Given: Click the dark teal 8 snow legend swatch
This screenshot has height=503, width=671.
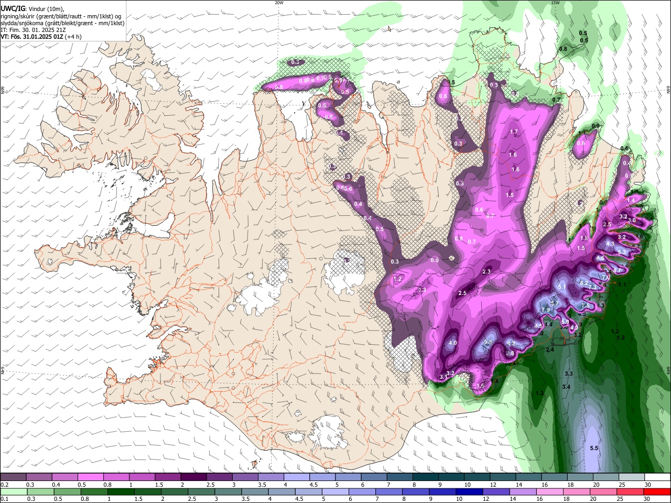Looking at the screenshot, I should 426,477.
